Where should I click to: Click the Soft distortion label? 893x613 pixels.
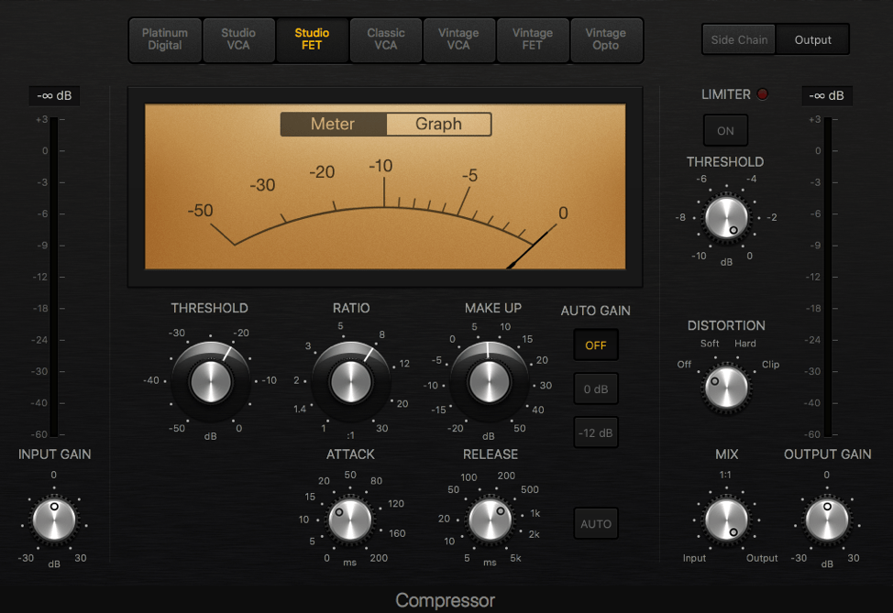click(x=710, y=344)
